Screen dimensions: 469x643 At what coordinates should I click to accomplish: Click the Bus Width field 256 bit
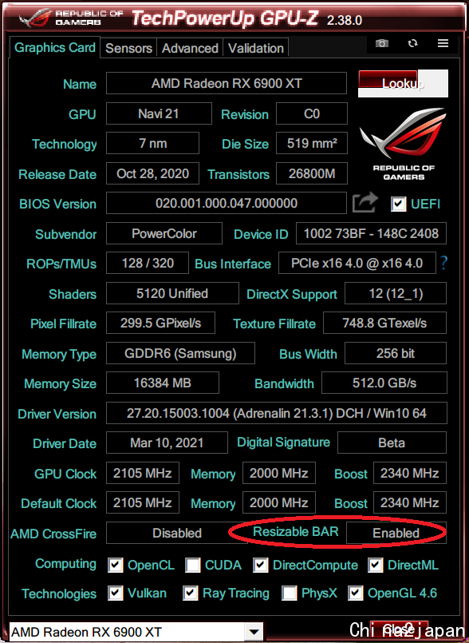click(x=396, y=353)
